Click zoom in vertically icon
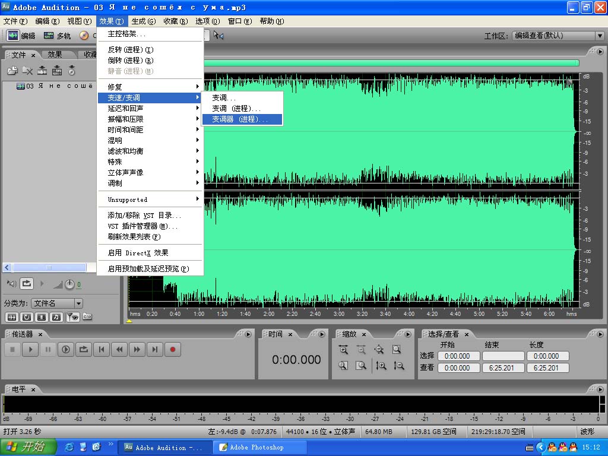The height and width of the screenshot is (456, 608). click(x=381, y=366)
